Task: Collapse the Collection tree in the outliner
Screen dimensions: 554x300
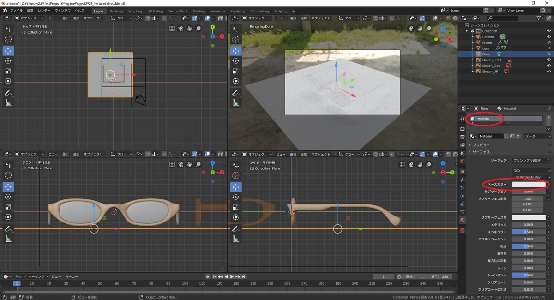Action: point(467,31)
